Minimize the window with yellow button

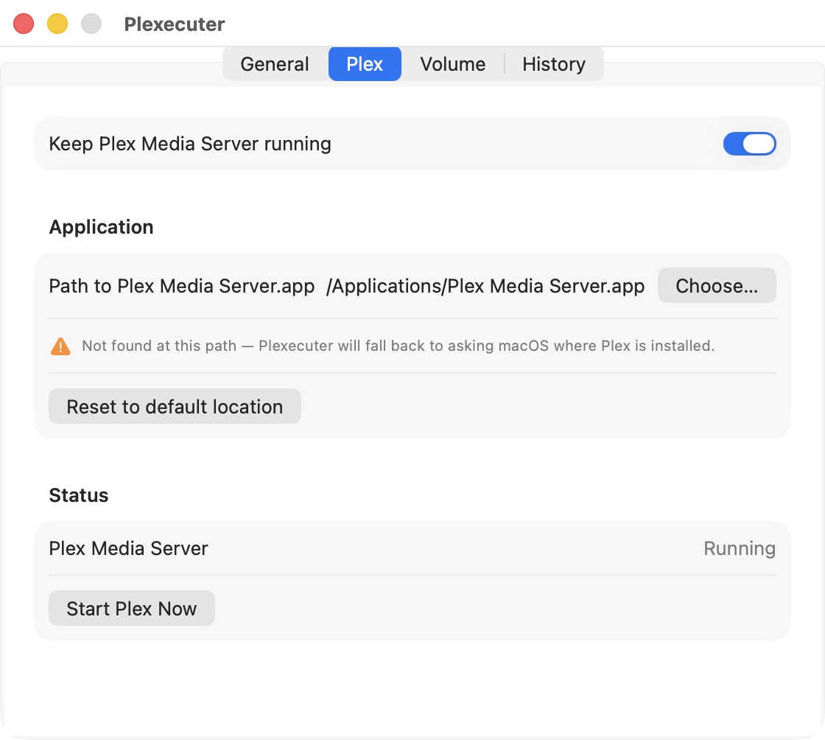click(57, 24)
